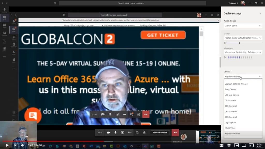The image size is (265, 149).
Task: Open Calls in the outer Teams sidebar
Action: point(5,41)
